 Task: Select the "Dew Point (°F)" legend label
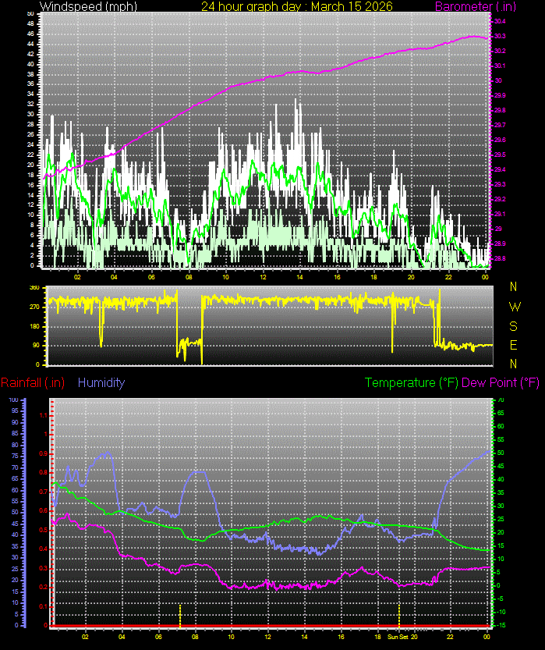coord(501,382)
